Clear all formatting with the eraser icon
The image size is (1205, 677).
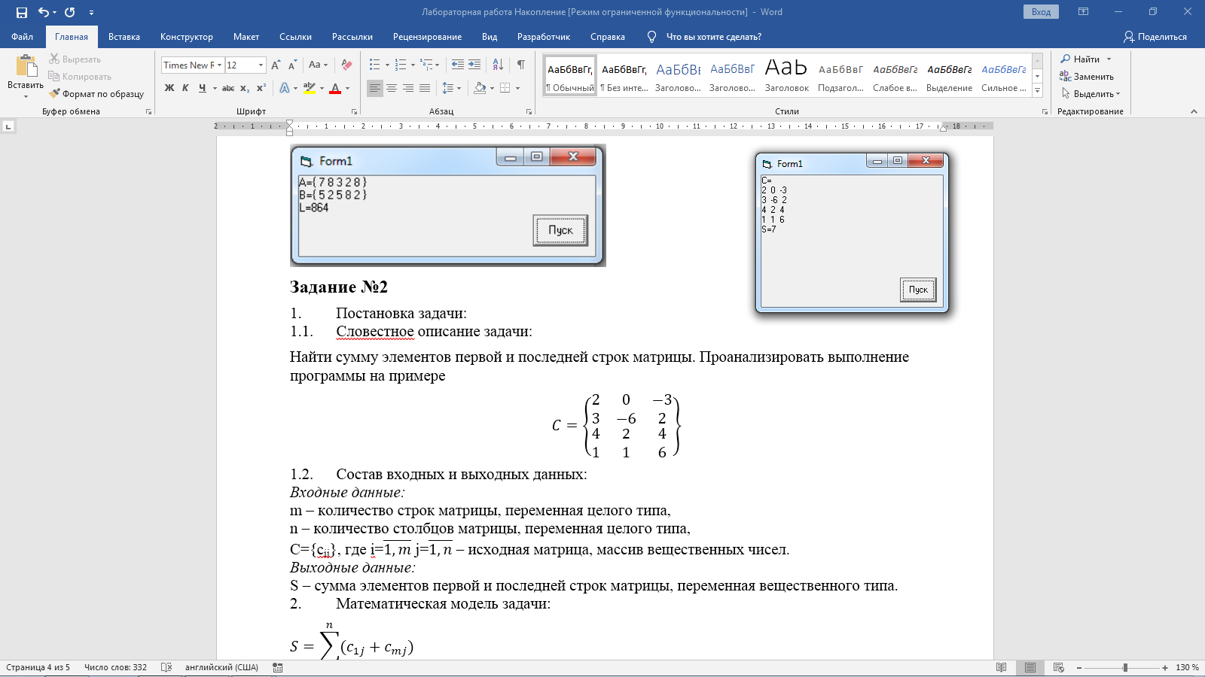(x=346, y=65)
